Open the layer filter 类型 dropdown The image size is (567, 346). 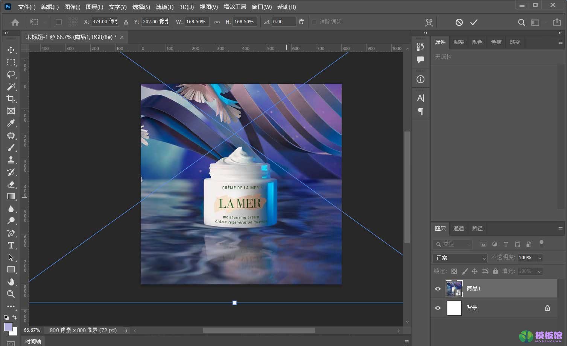(x=452, y=244)
